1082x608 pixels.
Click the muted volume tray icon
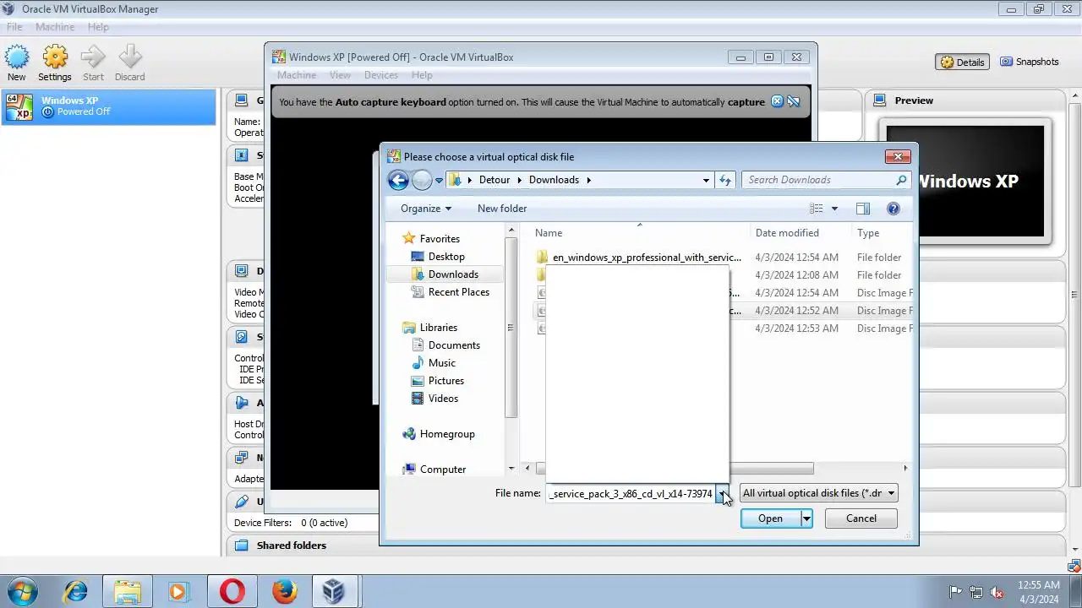click(x=997, y=592)
